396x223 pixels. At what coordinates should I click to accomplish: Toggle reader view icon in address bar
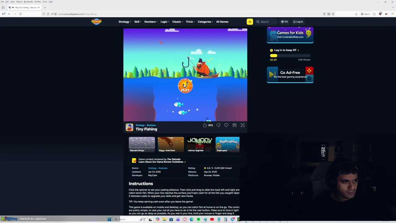pyautogui.click(x=324, y=14)
